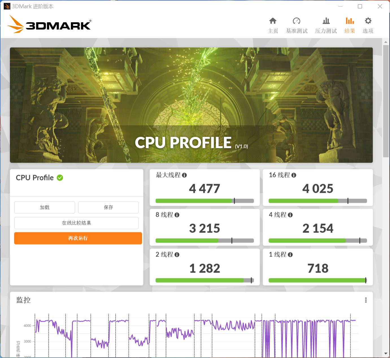Click the info icon beside 2 线程
Screen dimensions: 390x358
(x=177, y=255)
